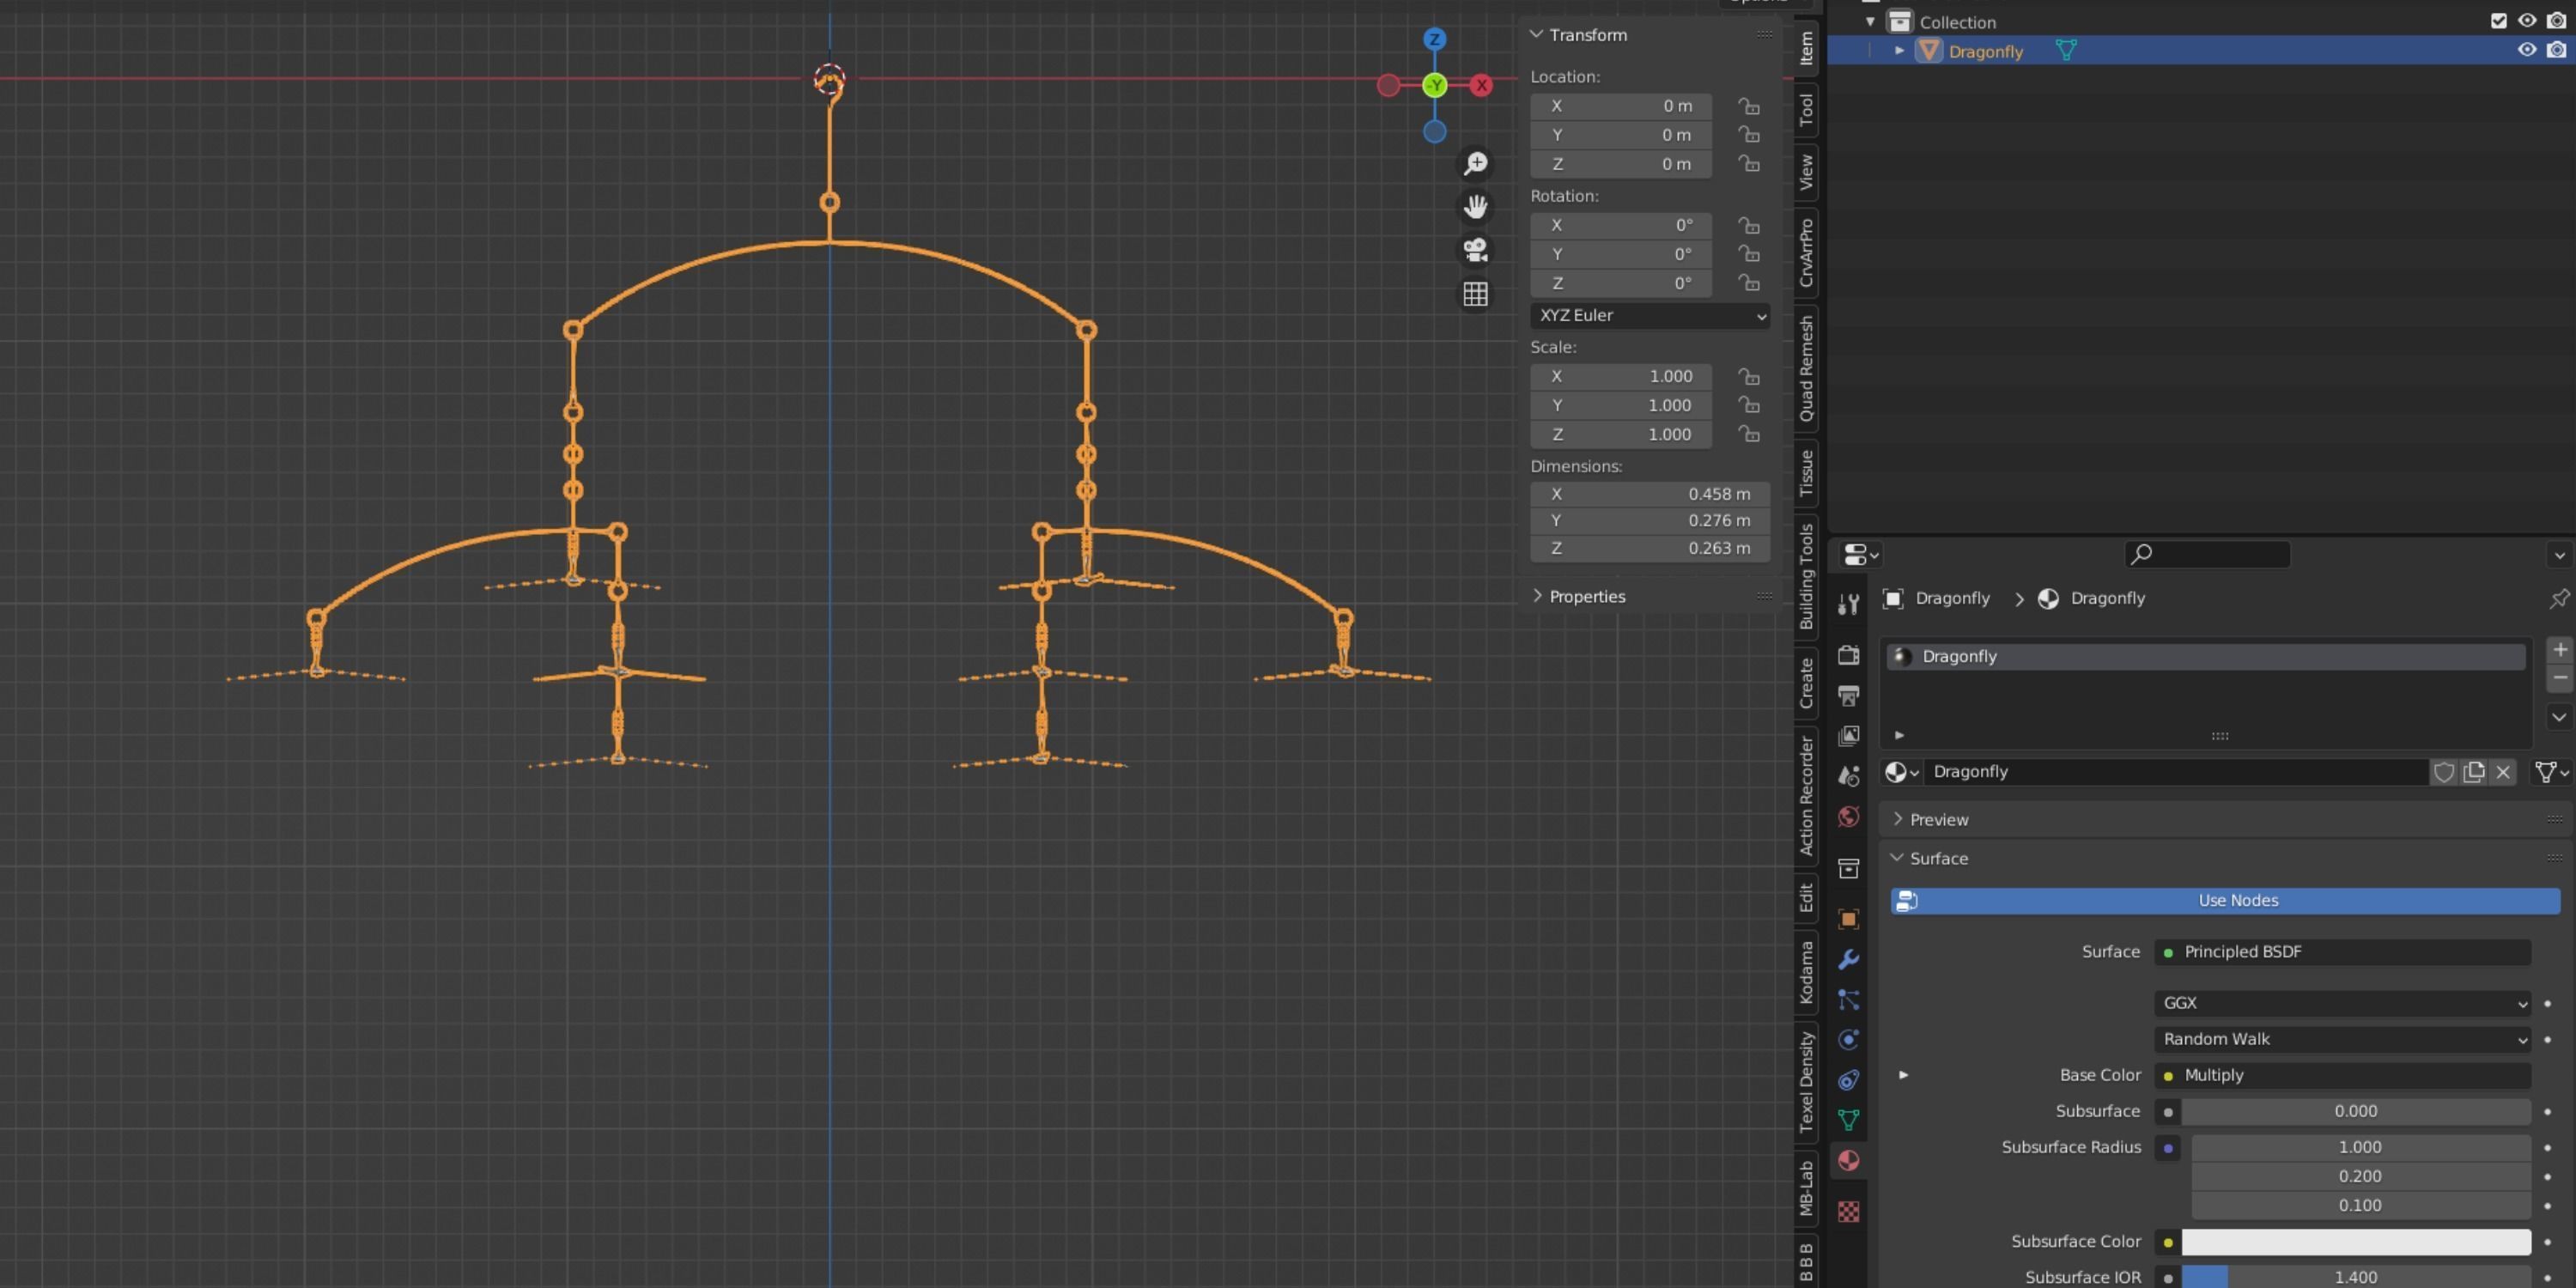Open the Quad Remesh sidebar tab
Image resolution: width=2576 pixels, height=1288 pixels.
click(x=1806, y=369)
